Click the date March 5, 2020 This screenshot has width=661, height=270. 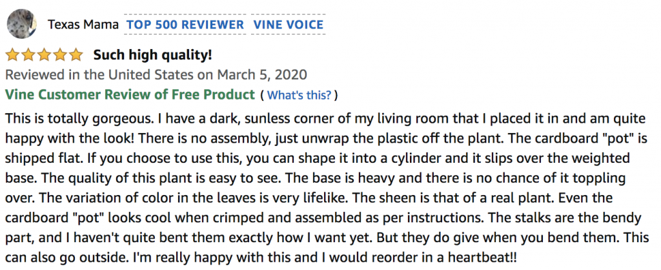tap(262, 75)
